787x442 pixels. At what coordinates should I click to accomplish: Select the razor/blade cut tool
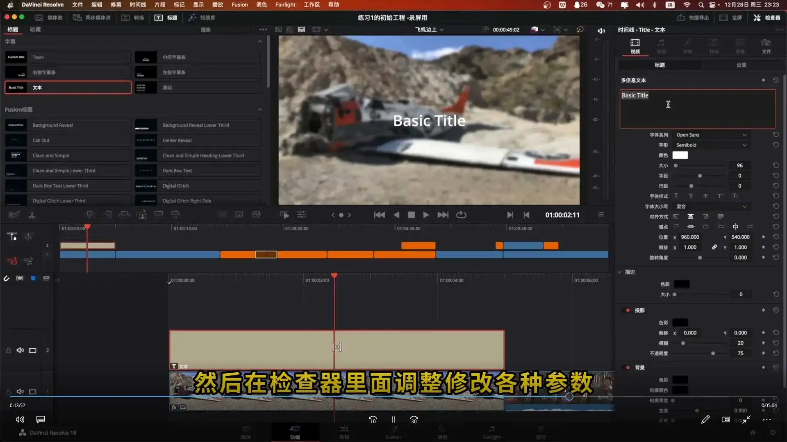coord(32,215)
